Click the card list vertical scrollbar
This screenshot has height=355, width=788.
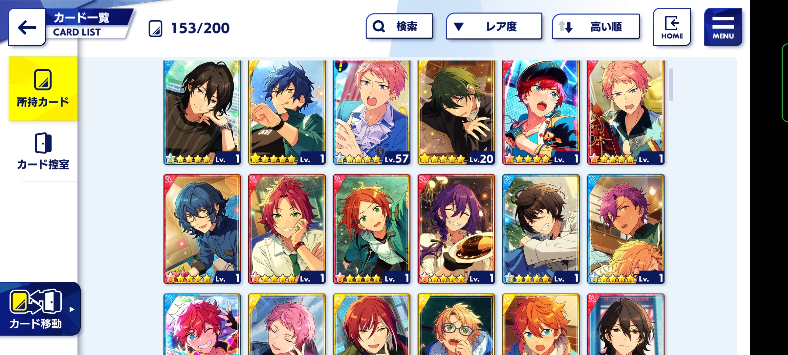coord(671,85)
